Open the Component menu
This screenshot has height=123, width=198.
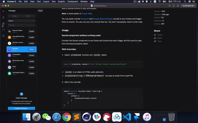coord(73,2)
